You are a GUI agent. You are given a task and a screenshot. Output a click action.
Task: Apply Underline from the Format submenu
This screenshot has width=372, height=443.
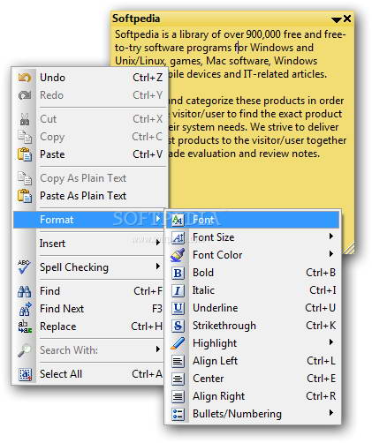point(253,308)
